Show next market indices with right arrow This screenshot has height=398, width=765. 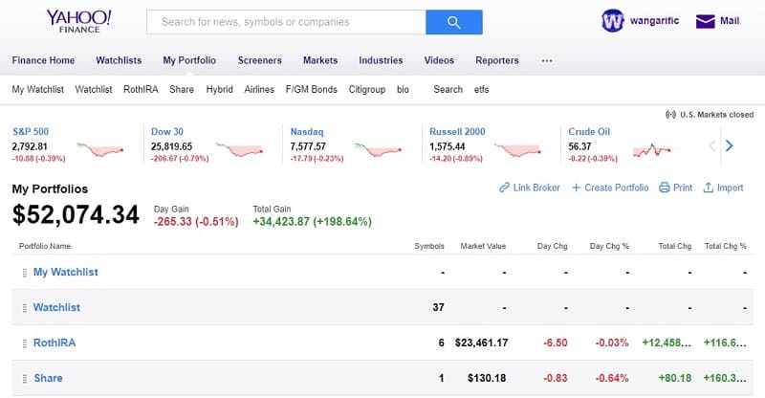(x=729, y=145)
